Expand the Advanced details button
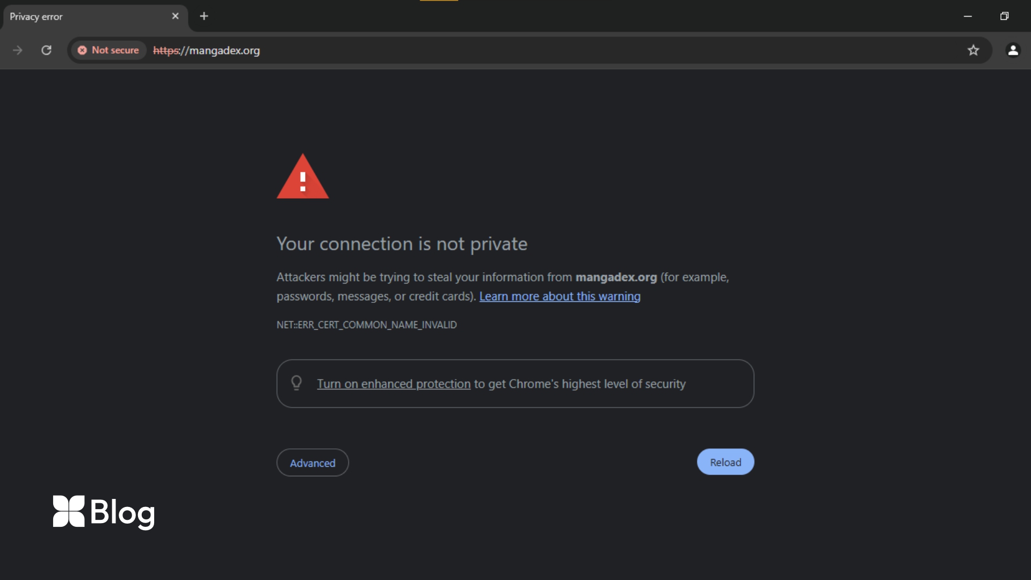This screenshot has width=1031, height=580. pos(313,463)
